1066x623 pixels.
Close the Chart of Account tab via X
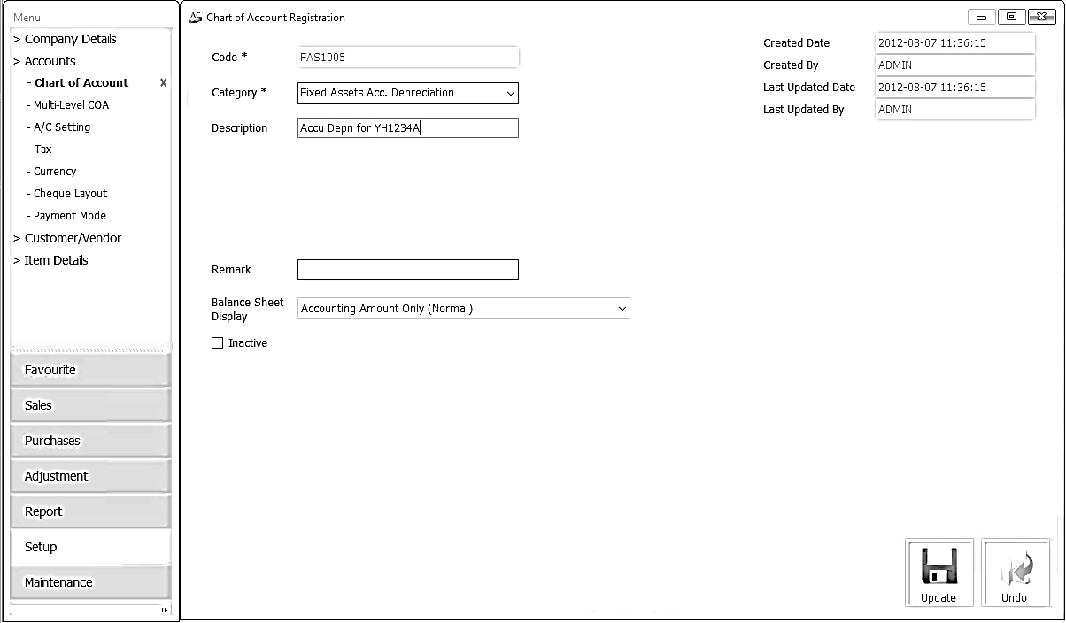click(163, 83)
